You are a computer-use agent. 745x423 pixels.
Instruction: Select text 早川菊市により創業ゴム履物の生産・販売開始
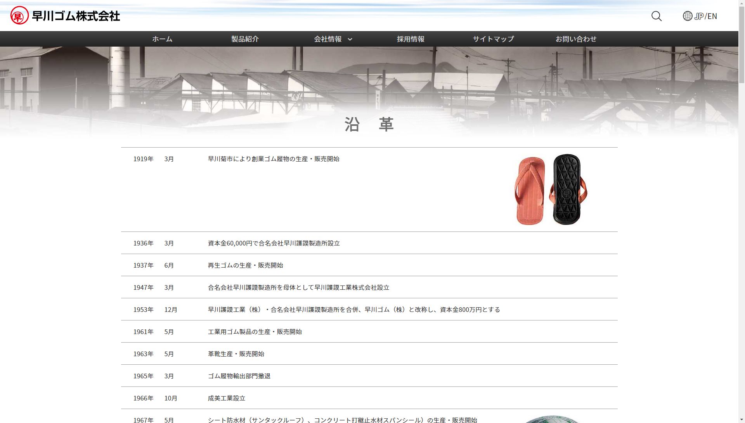tap(274, 159)
